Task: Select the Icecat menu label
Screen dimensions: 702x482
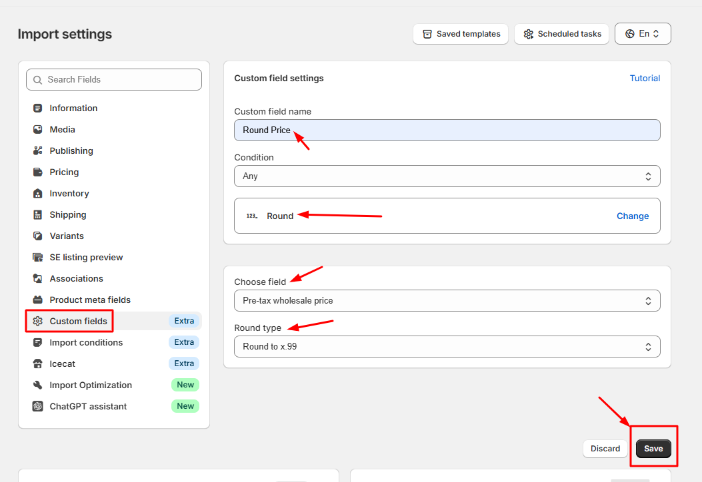Action: 62,364
